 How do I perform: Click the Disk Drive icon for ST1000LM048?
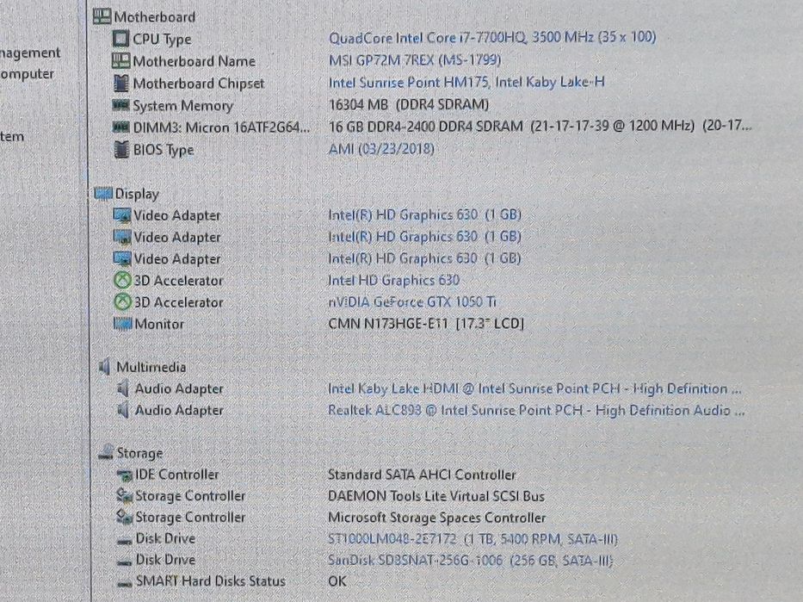(x=124, y=540)
